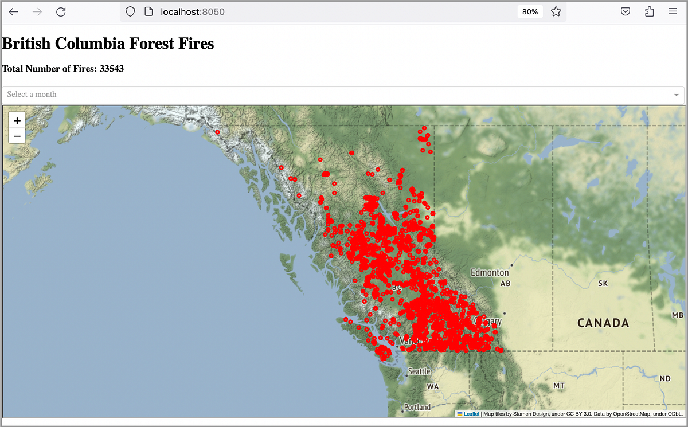Zoom out using the map minus button
Screen dimensions: 688x427
17,136
